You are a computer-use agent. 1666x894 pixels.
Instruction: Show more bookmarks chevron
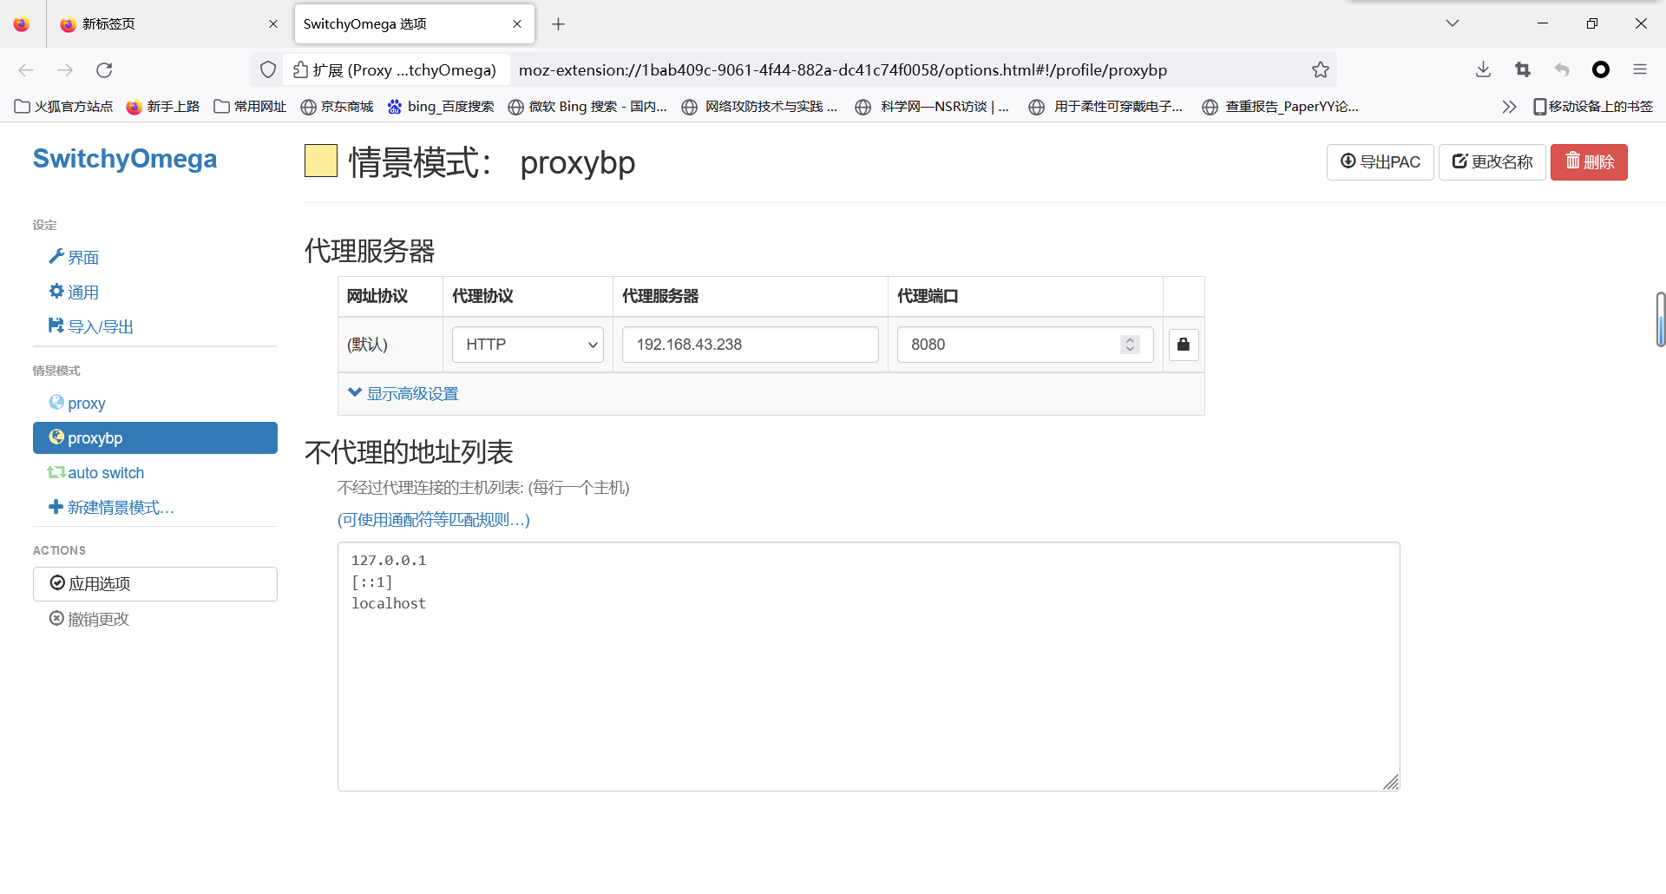(1509, 107)
